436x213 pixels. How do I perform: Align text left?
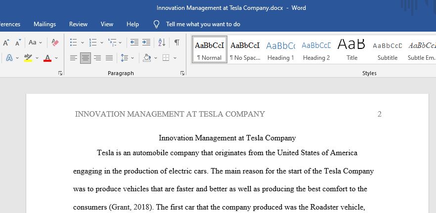tap(73, 58)
